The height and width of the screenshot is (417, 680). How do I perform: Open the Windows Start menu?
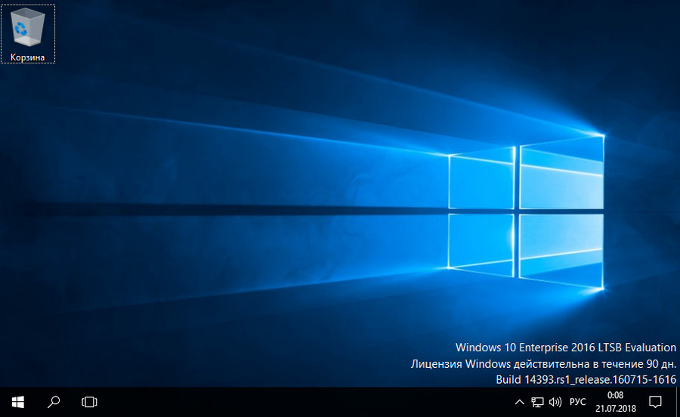17,401
